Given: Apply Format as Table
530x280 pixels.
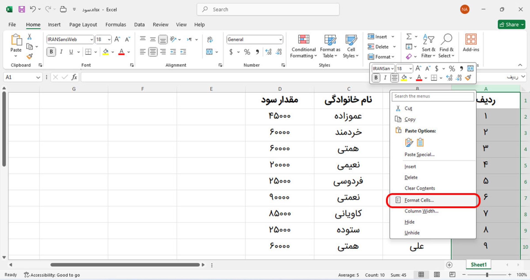Looking at the screenshot, I should [330, 46].
